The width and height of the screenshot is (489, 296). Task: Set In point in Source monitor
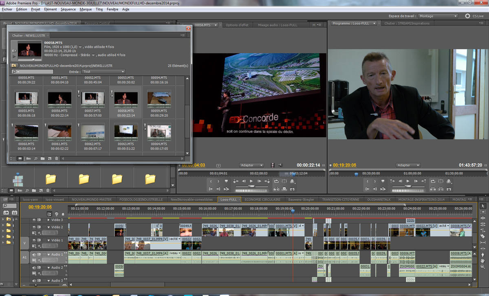click(x=211, y=181)
